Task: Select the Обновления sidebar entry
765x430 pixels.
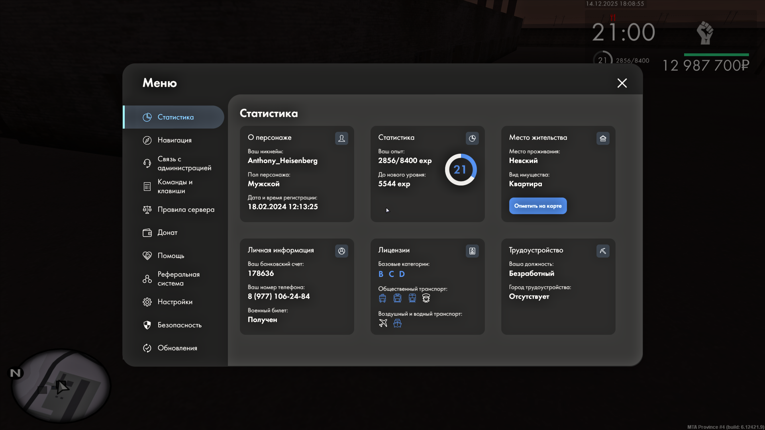Action: pyautogui.click(x=177, y=348)
